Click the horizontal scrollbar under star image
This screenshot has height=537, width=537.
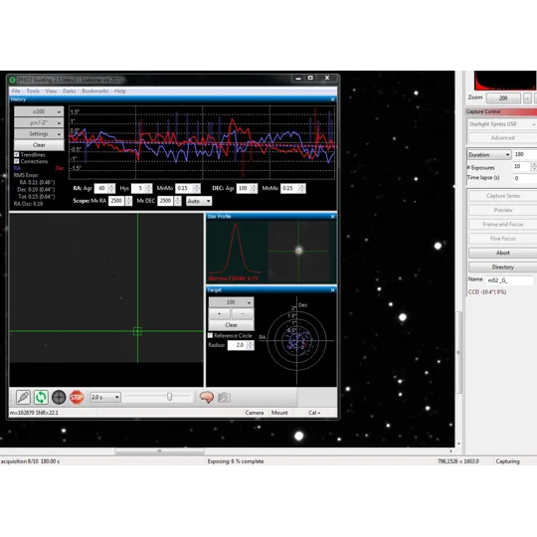[x=159, y=451]
